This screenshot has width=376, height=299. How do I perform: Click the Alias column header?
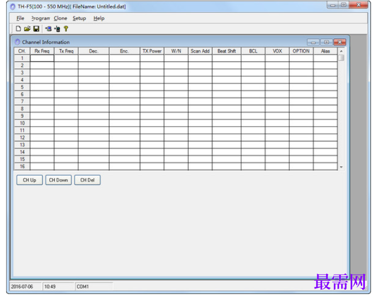click(x=325, y=51)
